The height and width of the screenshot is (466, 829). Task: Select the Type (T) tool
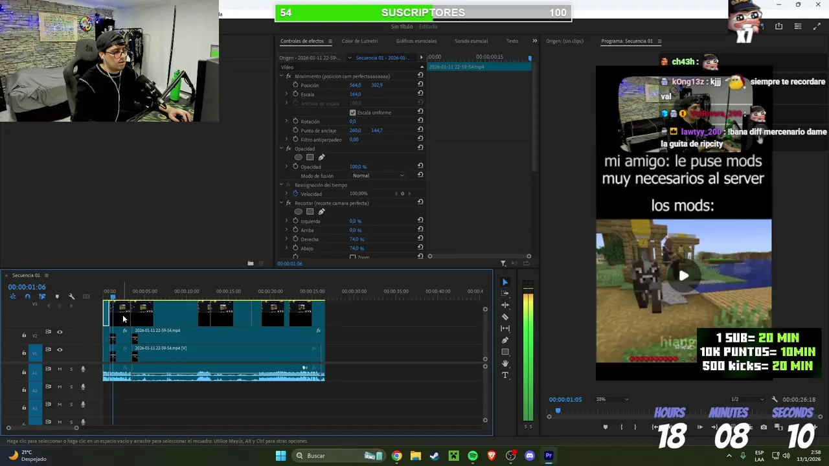(505, 375)
